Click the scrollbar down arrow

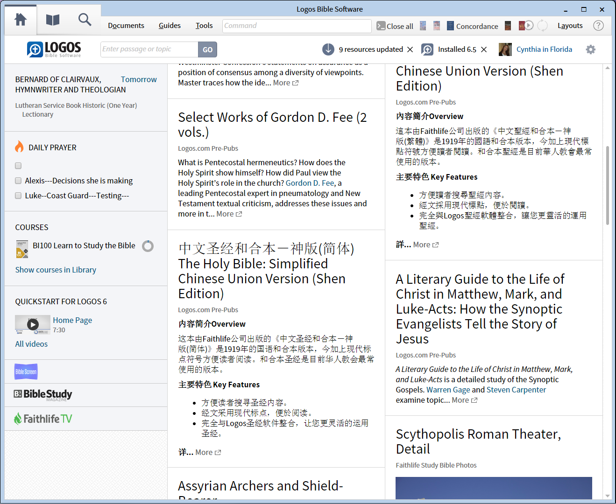pos(608,496)
